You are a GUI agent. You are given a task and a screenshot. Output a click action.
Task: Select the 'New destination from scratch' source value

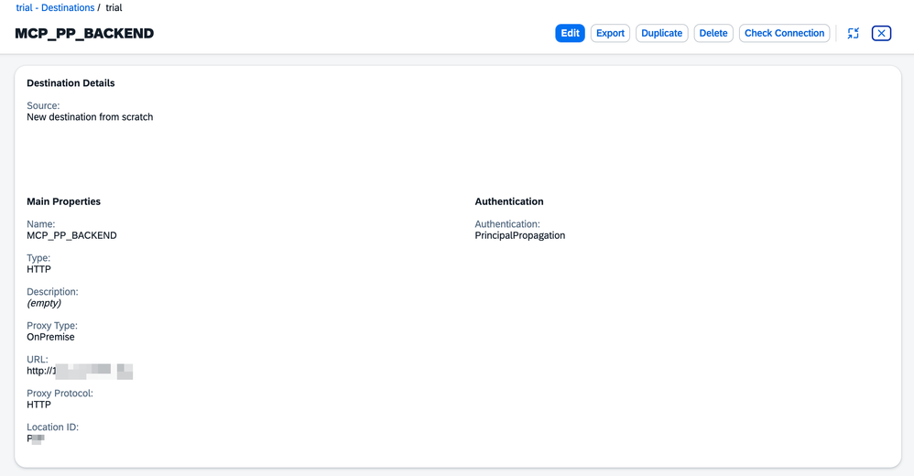[x=90, y=117]
